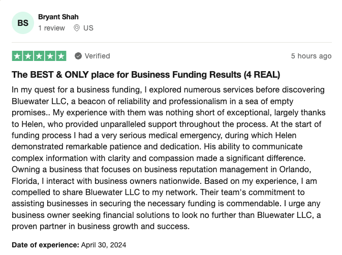Click the "1 review" count text
The height and width of the screenshot is (255, 342).
pyautogui.click(x=52, y=28)
